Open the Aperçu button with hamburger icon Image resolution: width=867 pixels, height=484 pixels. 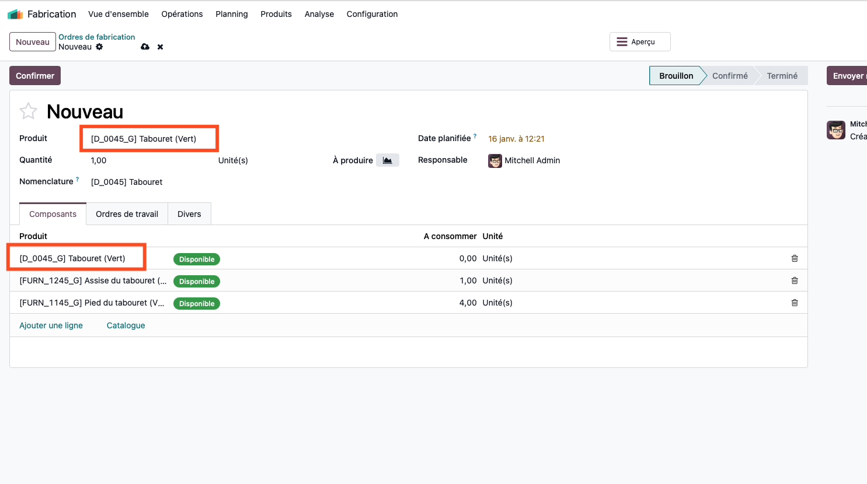tap(640, 42)
